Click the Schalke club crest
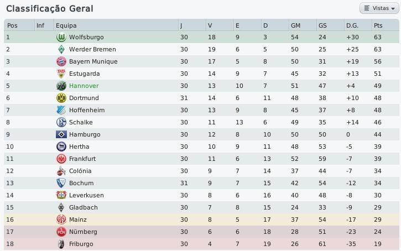The width and height of the screenshot is (401, 251). click(61, 122)
